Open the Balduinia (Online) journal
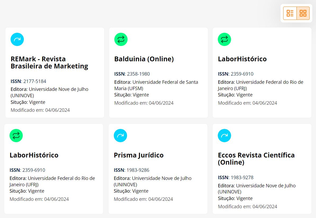 pos(144,59)
